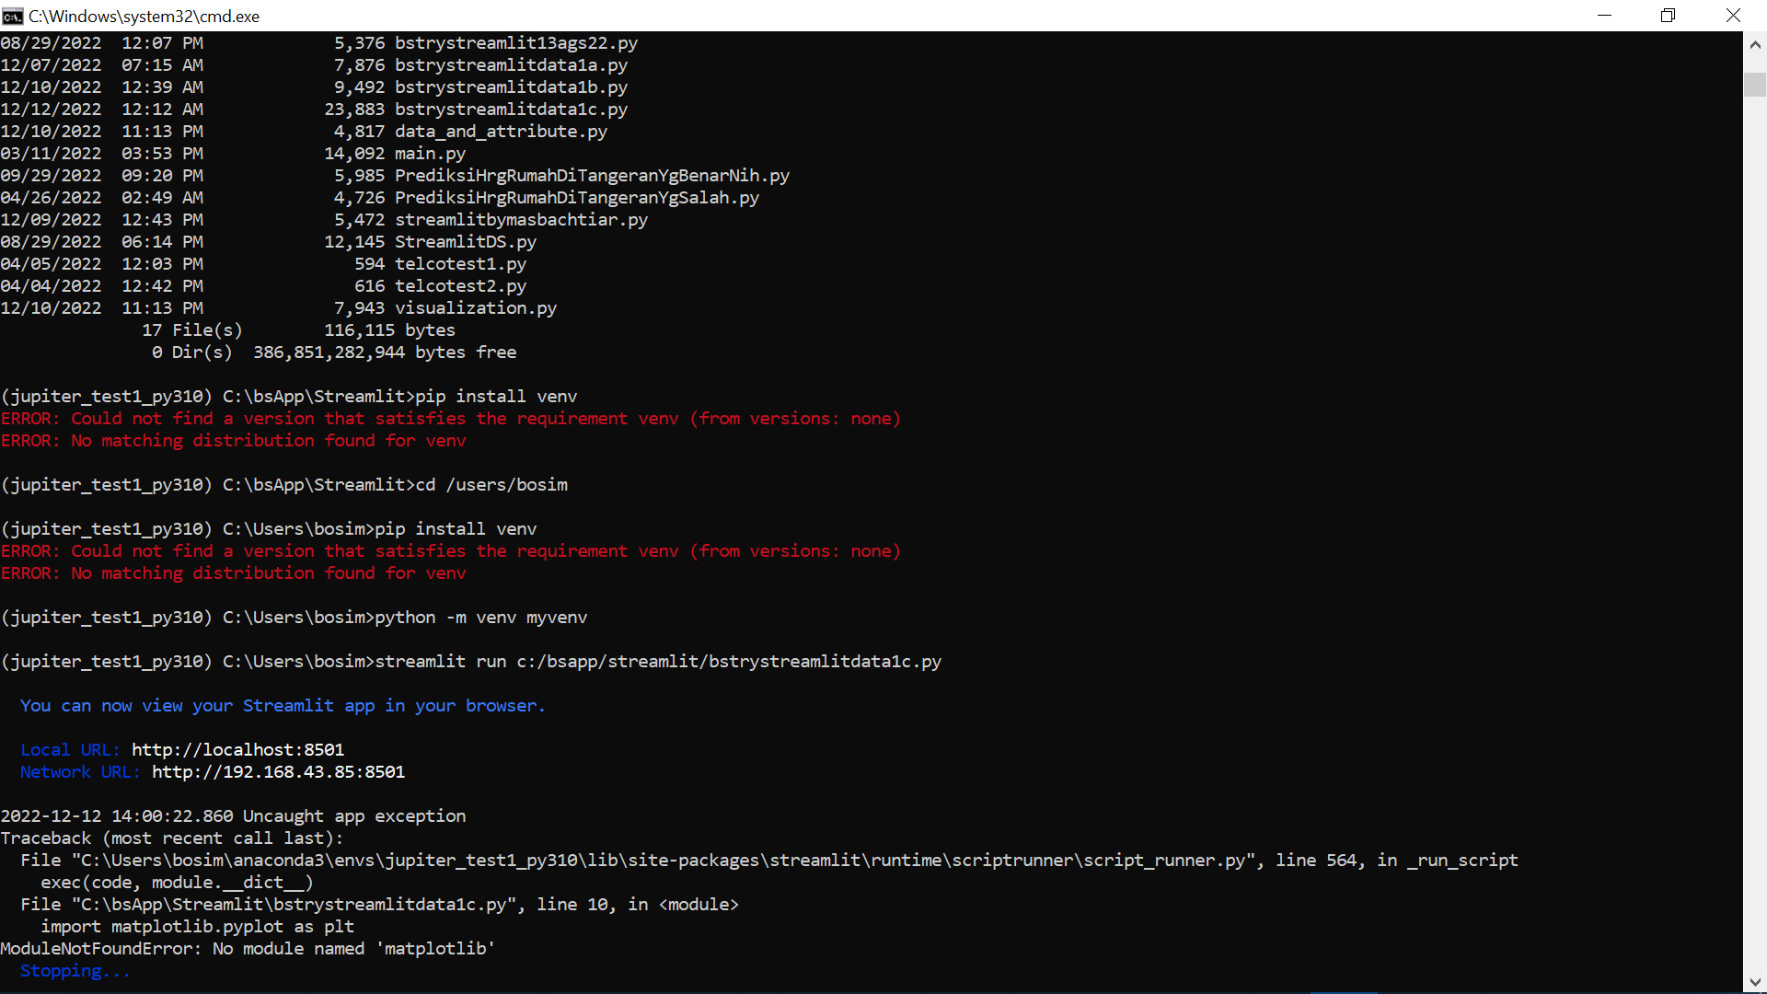Click the main.py file entry

pyautogui.click(x=430, y=153)
